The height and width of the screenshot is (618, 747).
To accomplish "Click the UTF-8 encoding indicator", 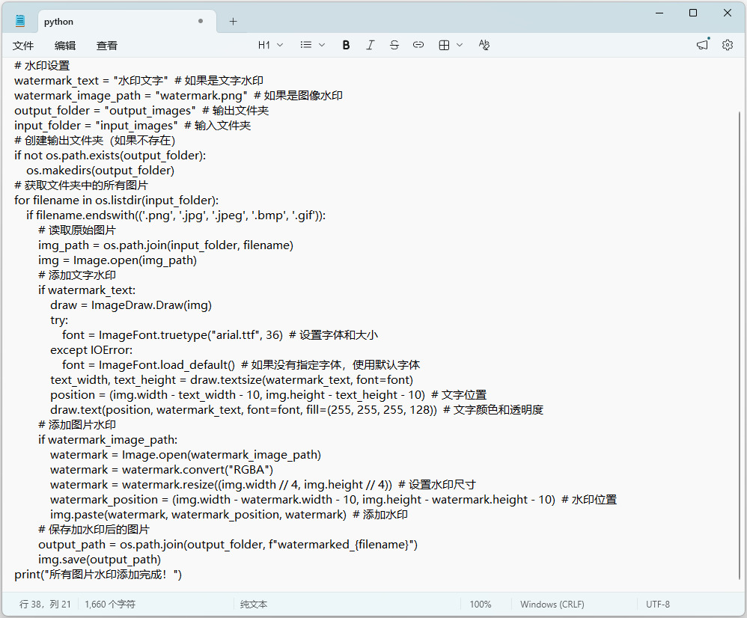I will click(x=658, y=605).
